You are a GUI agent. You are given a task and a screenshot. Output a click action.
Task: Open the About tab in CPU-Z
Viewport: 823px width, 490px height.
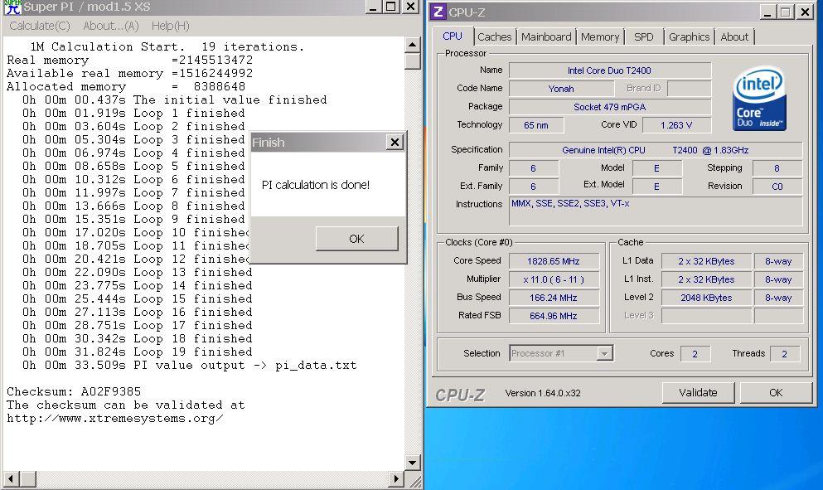tap(734, 36)
